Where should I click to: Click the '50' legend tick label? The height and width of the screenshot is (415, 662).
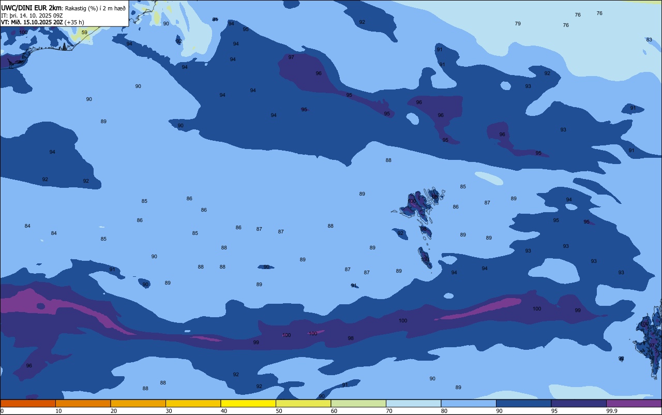pyautogui.click(x=279, y=411)
